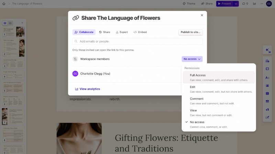Viewport: 275px width, 154px height.
Task: Switch to the Embed tab
Action: (140, 32)
